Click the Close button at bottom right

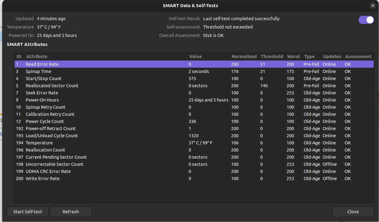(353, 212)
